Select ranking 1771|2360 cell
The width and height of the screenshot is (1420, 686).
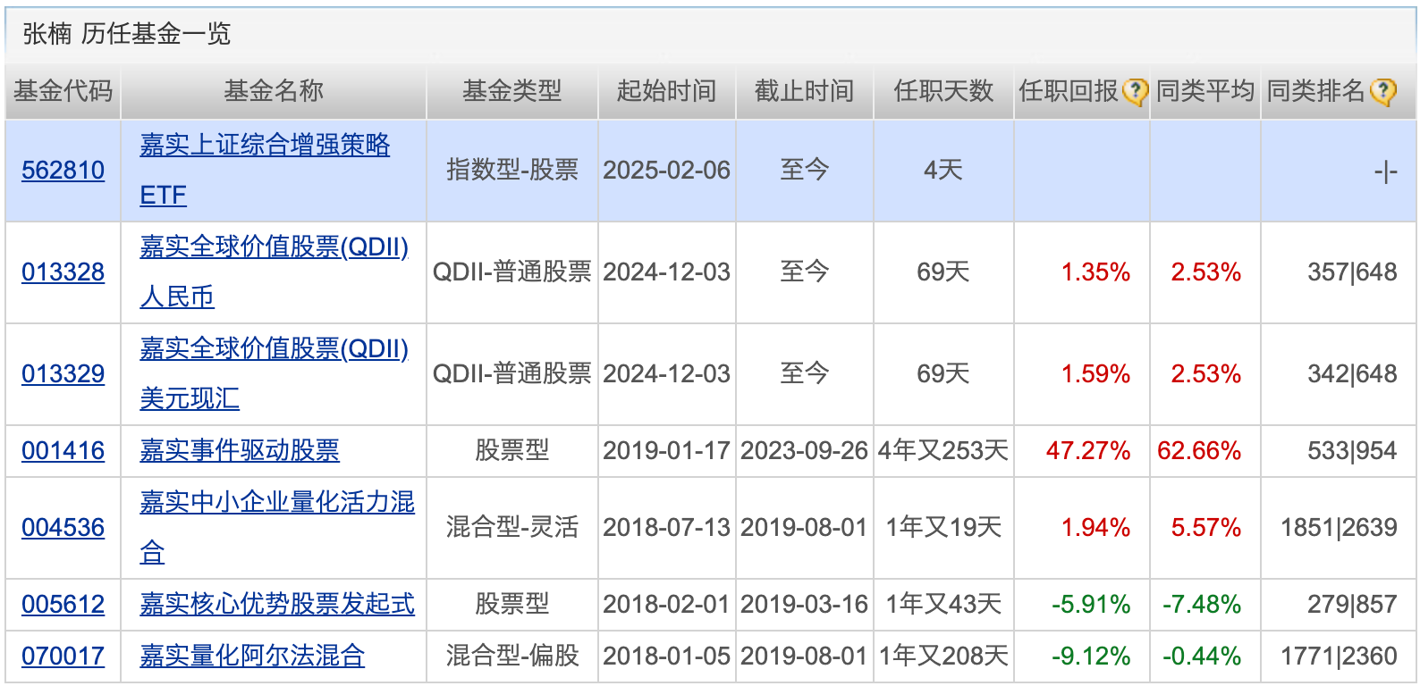click(1340, 656)
